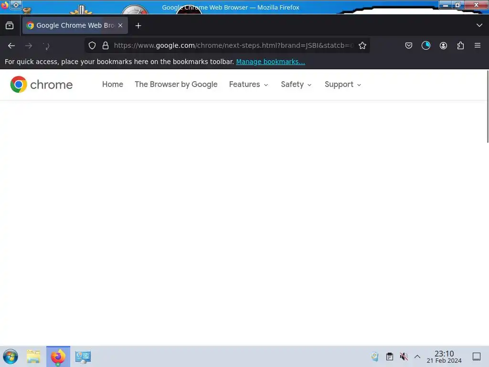
Task: Open the clipboard tray icon
Action: click(390, 356)
